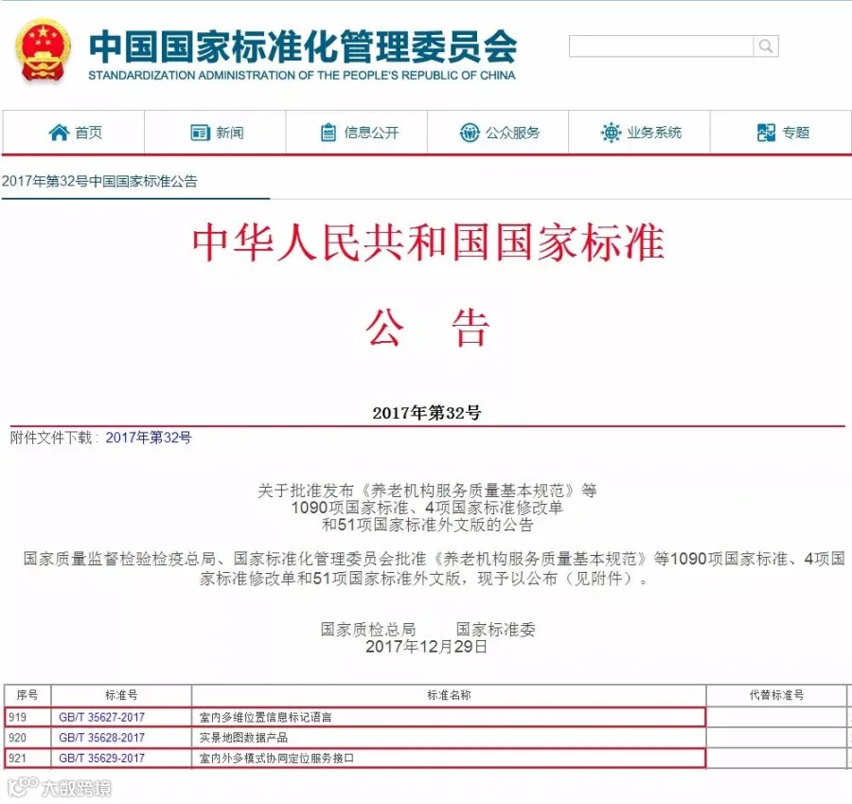The image size is (852, 804).
Task: Download the 2017年第32号 attachment link
Action: 149,438
